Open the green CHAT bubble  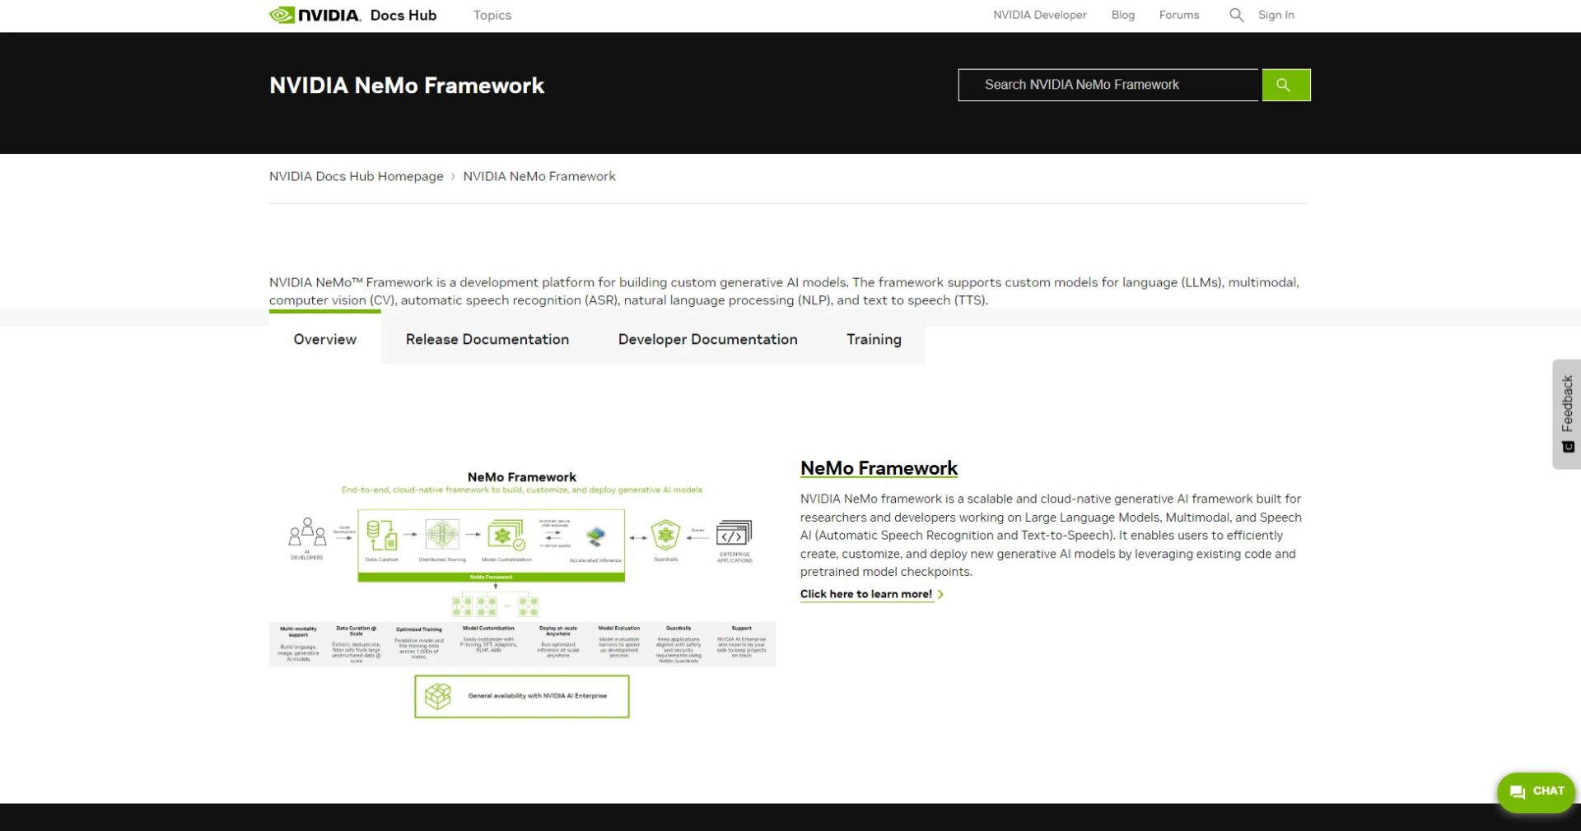tap(1536, 792)
